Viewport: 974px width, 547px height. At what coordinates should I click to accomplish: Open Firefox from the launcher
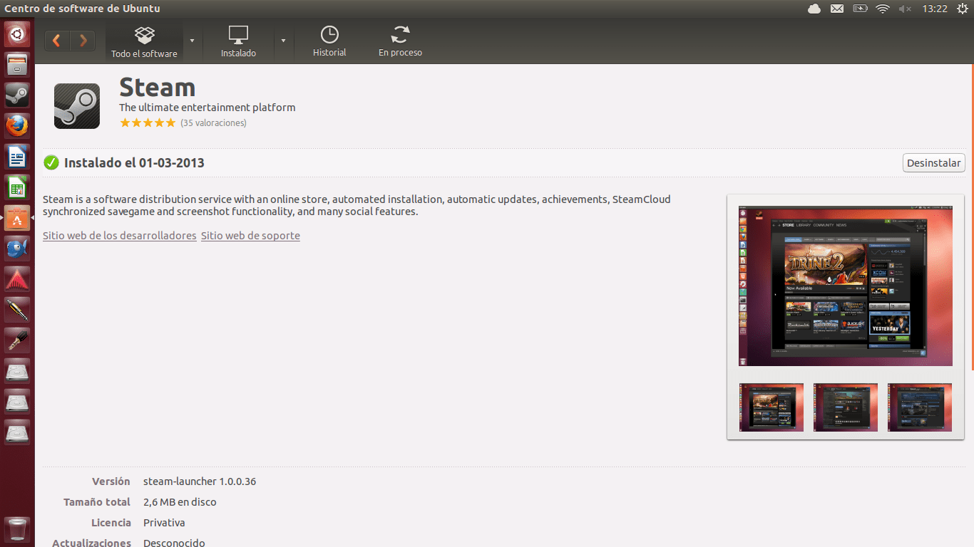coord(17,125)
